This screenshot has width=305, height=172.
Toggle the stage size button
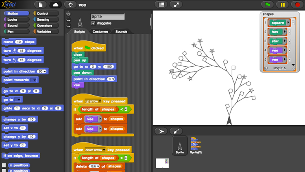(x=161, y=4)
